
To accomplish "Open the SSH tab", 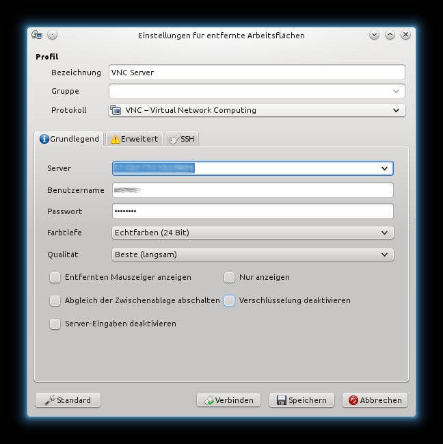I will click(182, 139).
